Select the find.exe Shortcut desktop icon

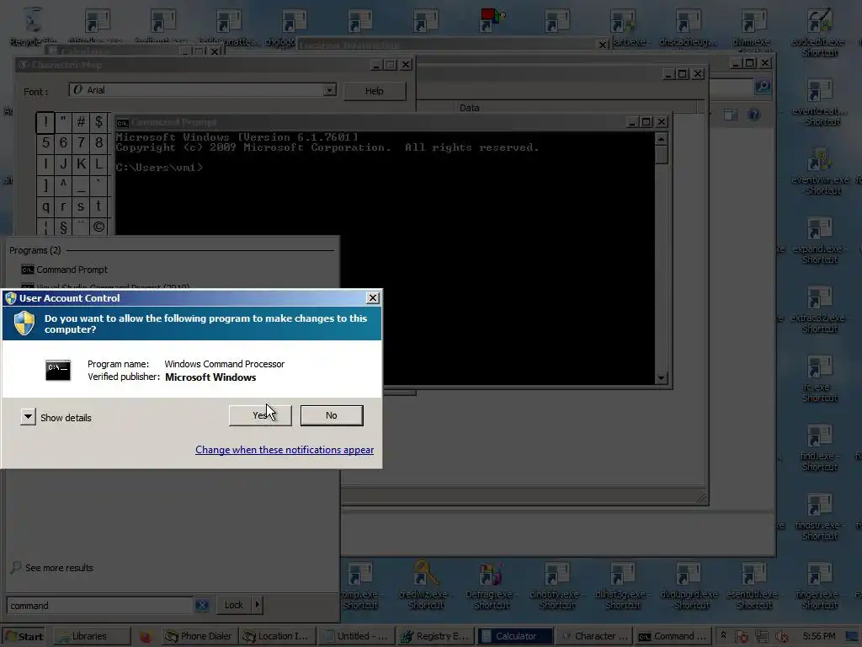tap(820, 447)
